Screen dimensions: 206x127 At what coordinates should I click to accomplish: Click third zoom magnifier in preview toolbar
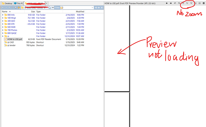point(191,3)
